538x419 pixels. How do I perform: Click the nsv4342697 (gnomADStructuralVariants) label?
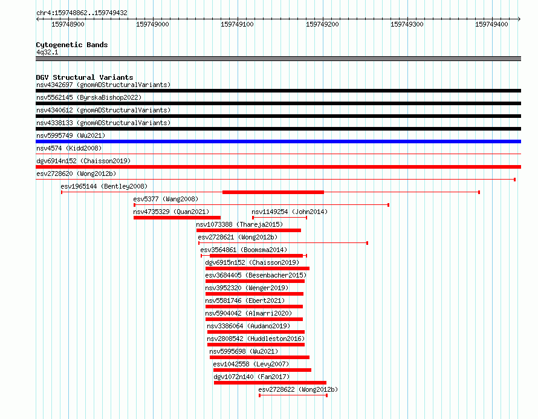(103, 85)
